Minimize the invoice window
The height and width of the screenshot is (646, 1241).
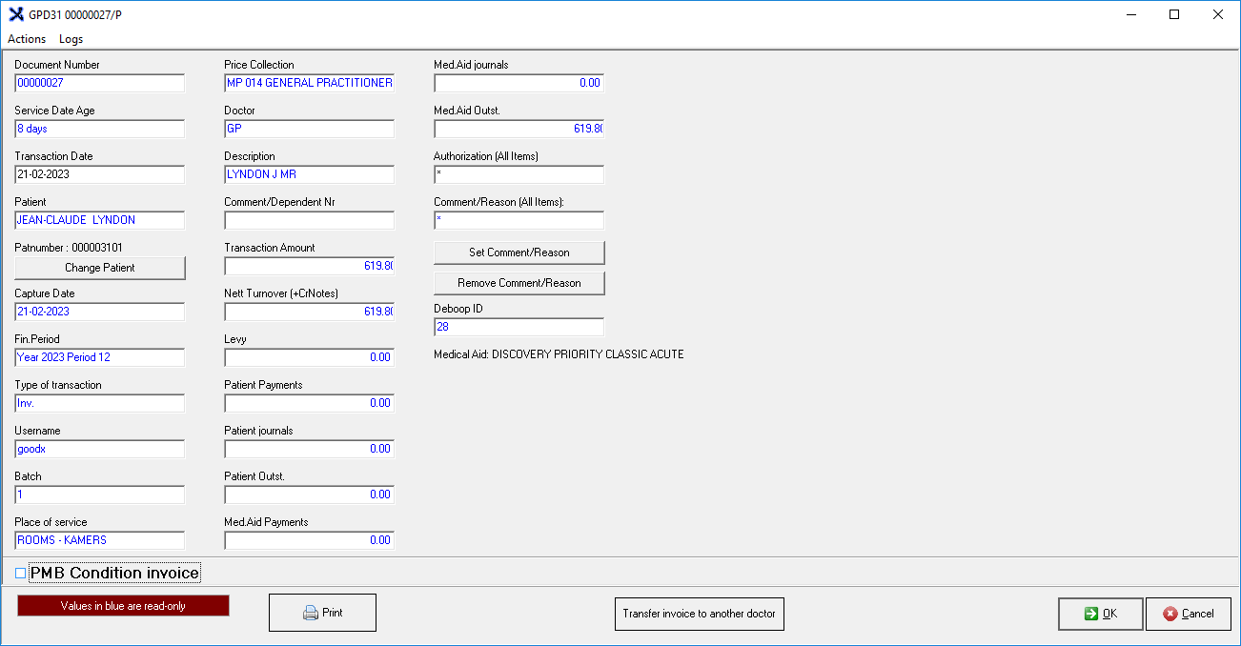[1131, 14]
